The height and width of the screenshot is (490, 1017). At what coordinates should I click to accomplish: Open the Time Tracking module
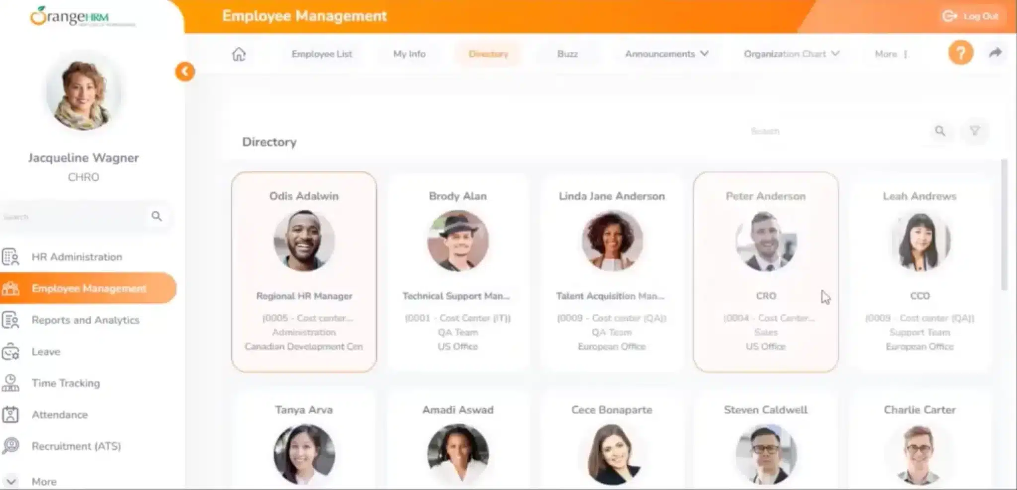click(66, 383)
